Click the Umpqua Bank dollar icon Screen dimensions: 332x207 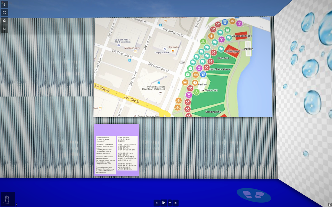(x=165, y=49)
